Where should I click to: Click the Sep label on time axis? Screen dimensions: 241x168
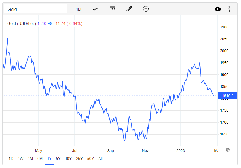110,151
